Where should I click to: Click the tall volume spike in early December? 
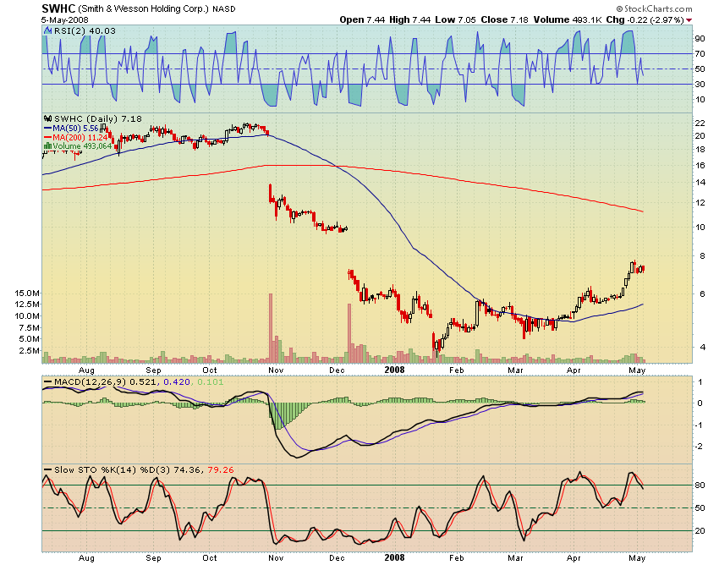(349, 333)
